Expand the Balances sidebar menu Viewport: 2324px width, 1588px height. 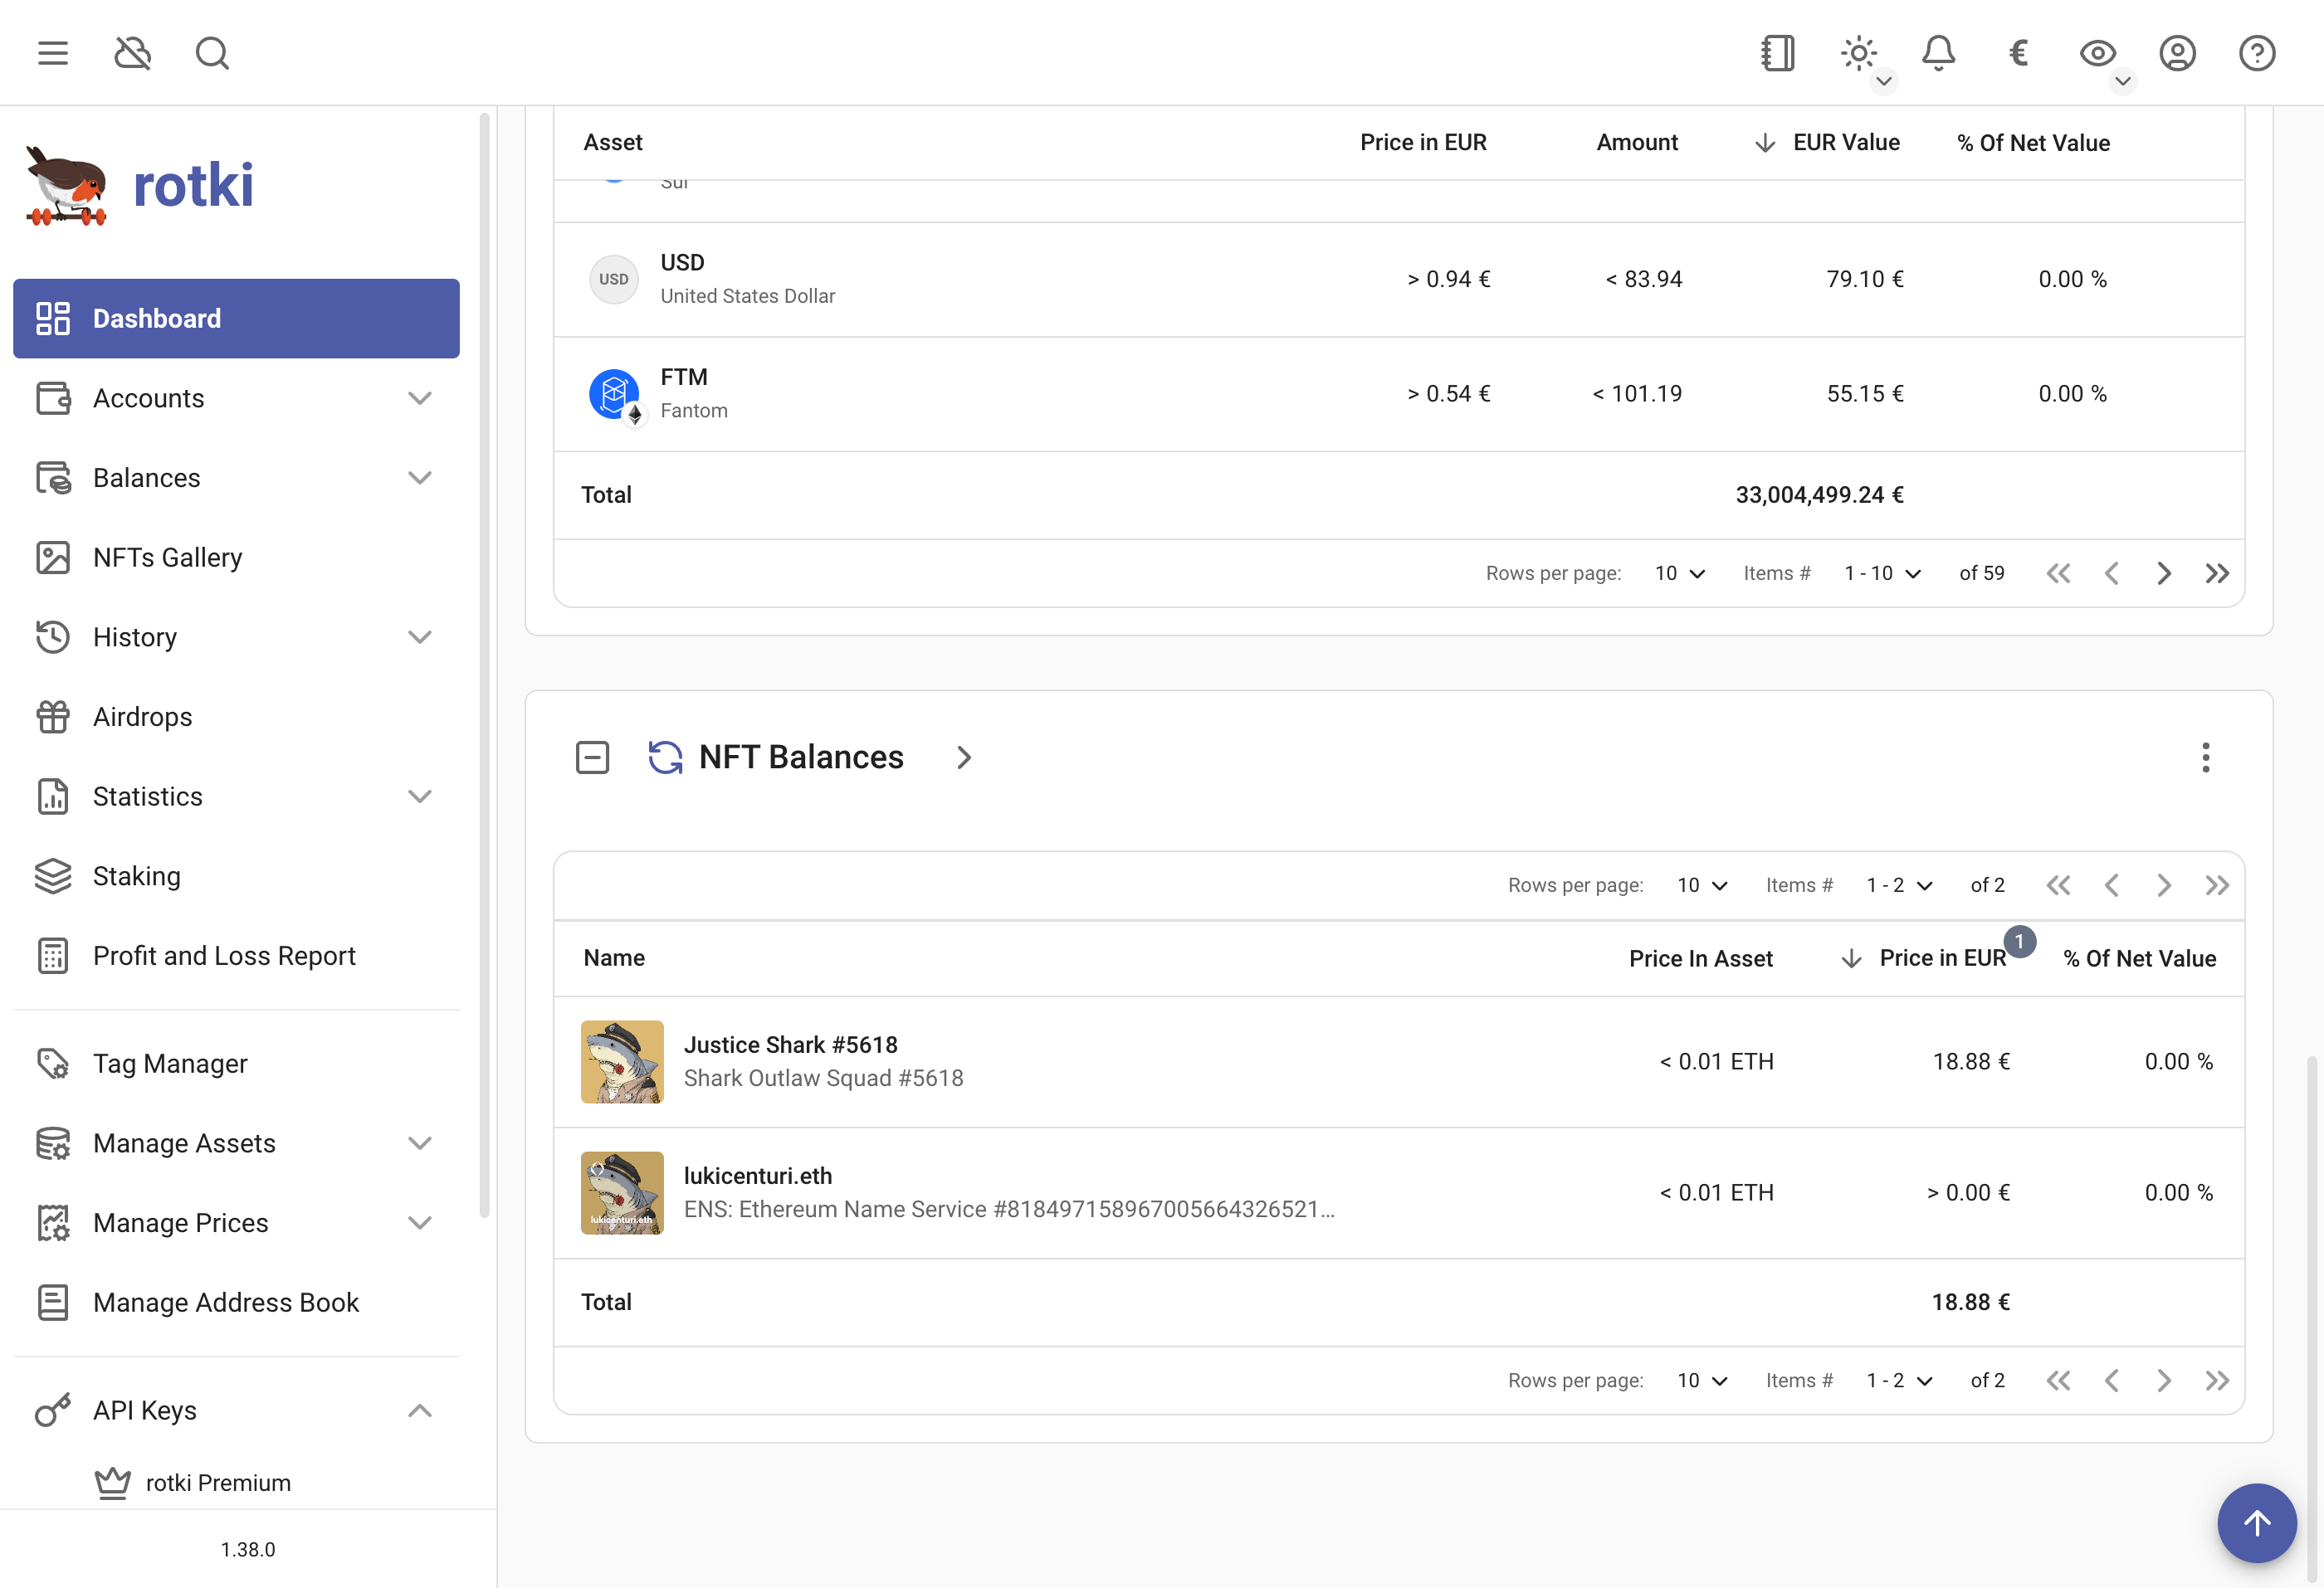click(x=236, y=478)
